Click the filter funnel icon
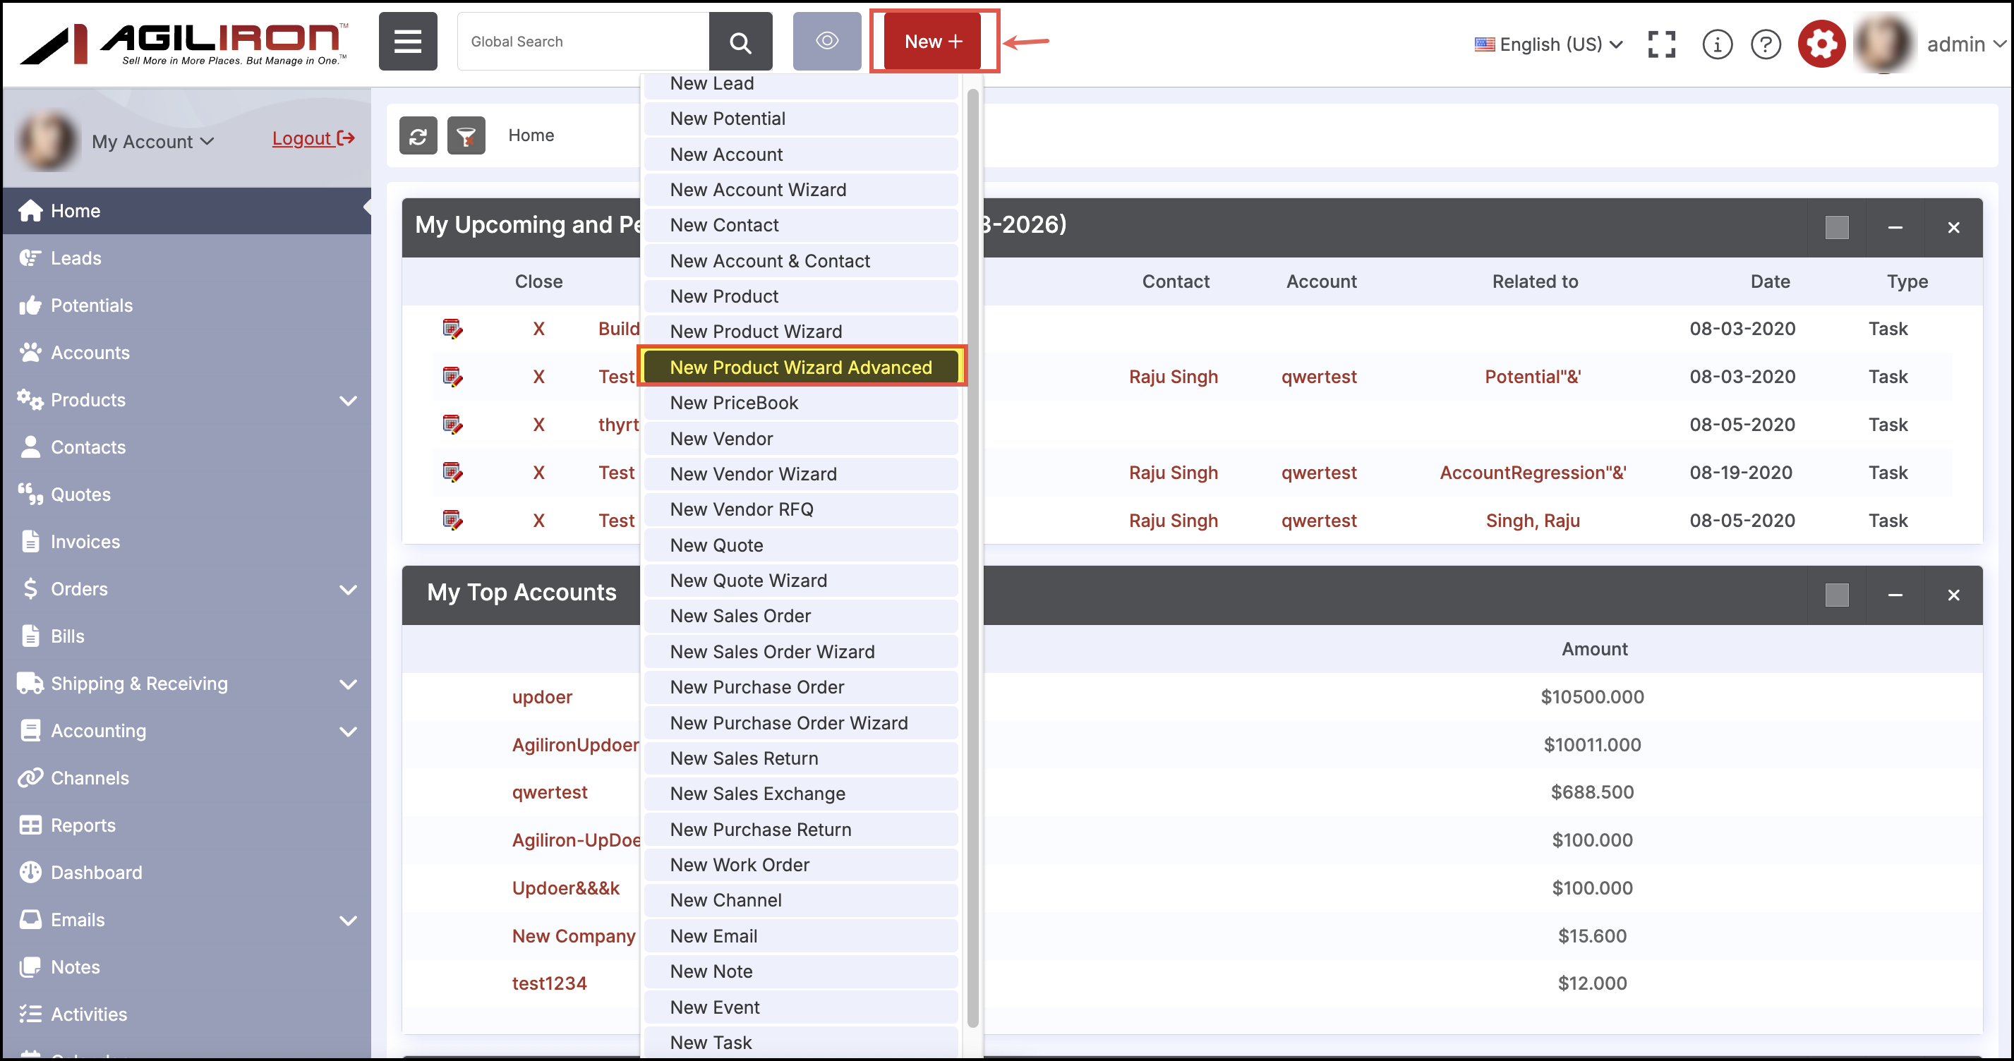The height and width of the screenshot is (1061, 2014). (x=466, y=135)
